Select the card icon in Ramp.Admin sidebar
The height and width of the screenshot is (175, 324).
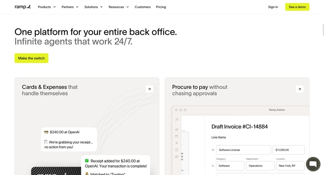coord(177,136)
